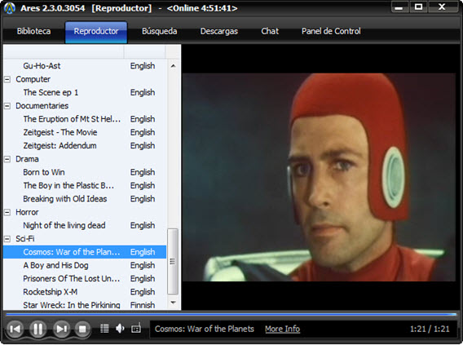The image size is (463, 345).
Task: Select The Boy in the Plastic B... entry
Action: 85,185
